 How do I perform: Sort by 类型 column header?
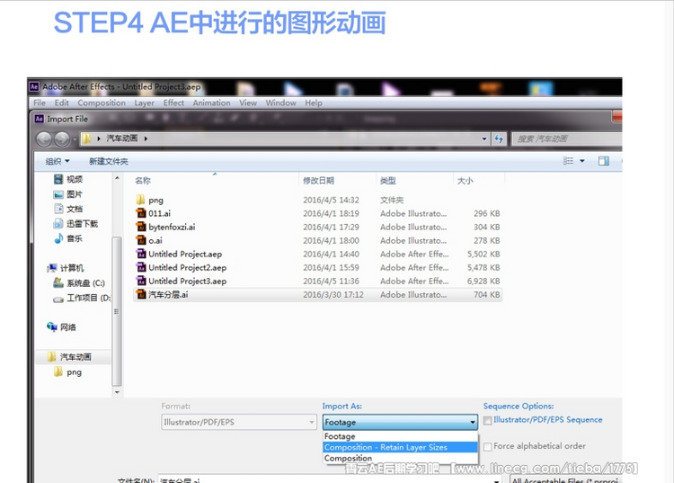click(387, 181)
